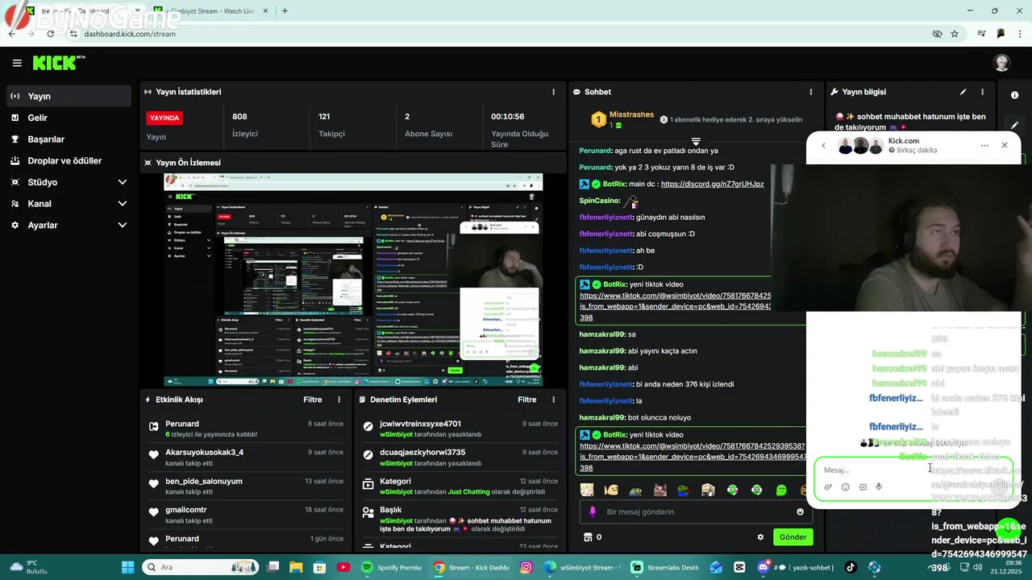The height and width of the screenshot is (580, 1032).
Task: Edit the Yayın bilgisi stream info
Action: [x=963, y=92]
